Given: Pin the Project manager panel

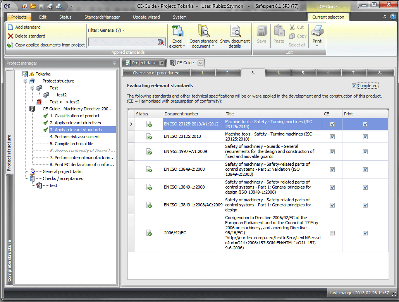Looking at the screenshot, I should pyautogui.click(x=114, y=63).
